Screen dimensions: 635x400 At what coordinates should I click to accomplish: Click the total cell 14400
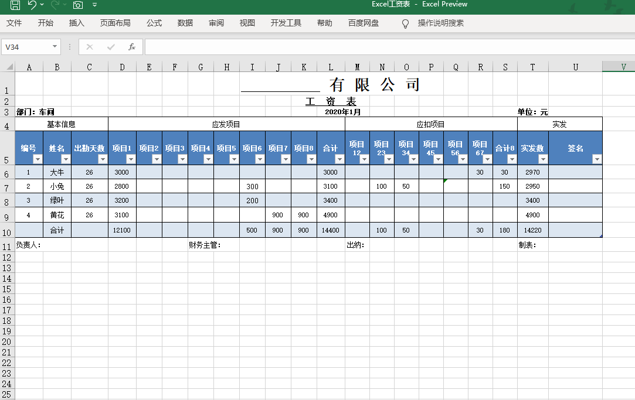pos(331,230)
